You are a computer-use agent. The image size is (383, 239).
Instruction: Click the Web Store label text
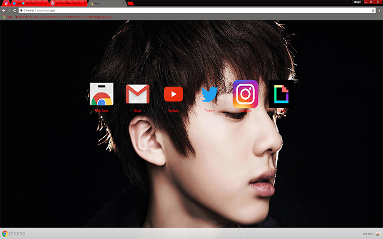102,111
